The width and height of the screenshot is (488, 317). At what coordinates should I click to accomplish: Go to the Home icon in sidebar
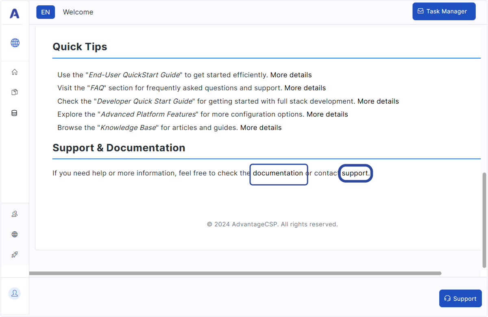[15, 72]
